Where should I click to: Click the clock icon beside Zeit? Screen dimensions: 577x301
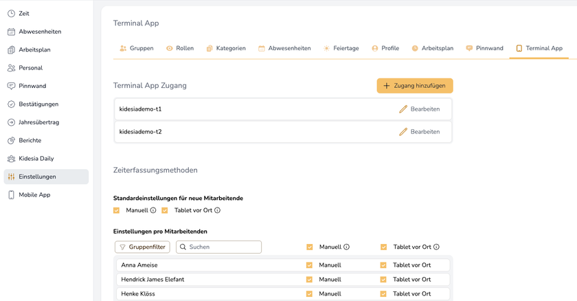tap(12, 14)
